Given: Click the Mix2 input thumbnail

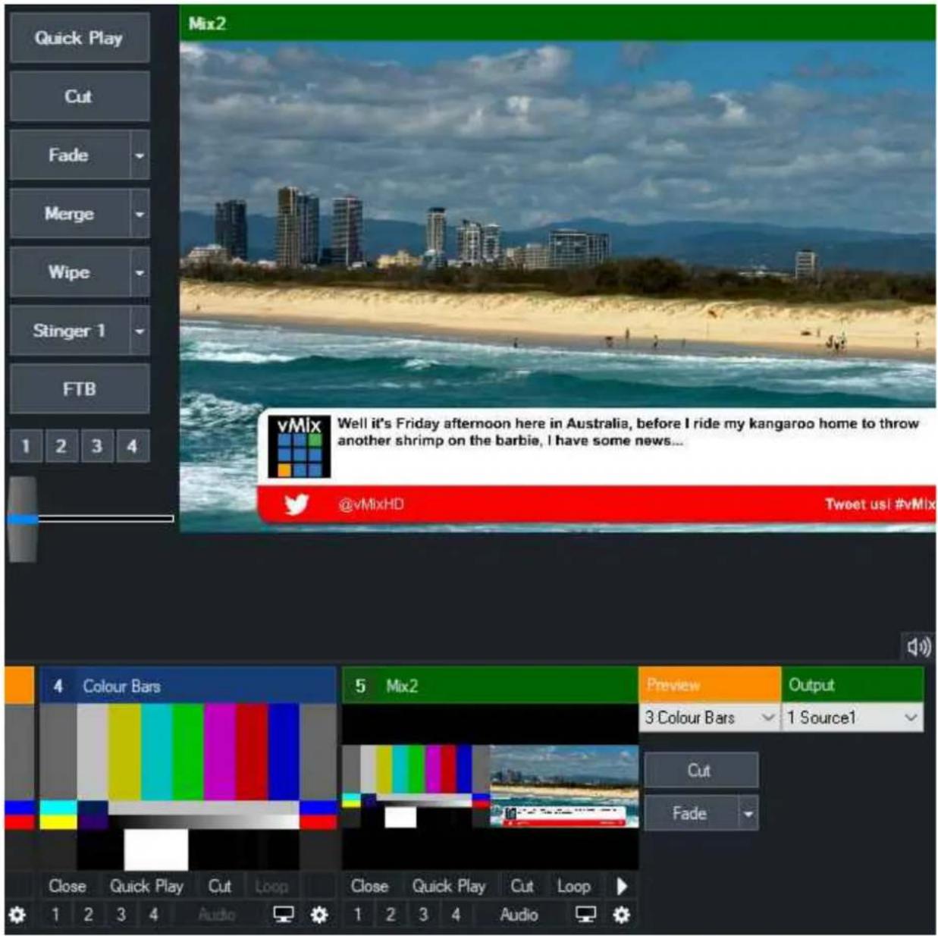Looking at the screenshot, I should pos(490,787).
